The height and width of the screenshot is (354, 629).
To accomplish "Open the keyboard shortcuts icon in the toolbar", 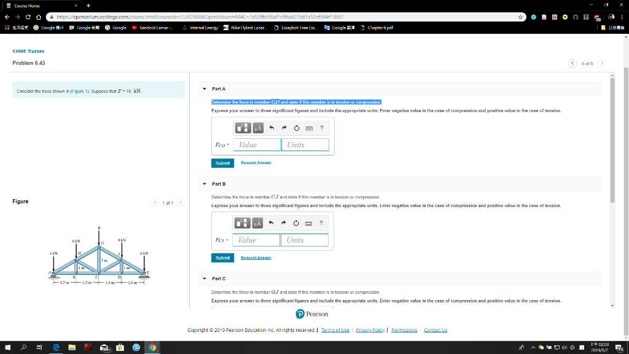I will point(309,128).
